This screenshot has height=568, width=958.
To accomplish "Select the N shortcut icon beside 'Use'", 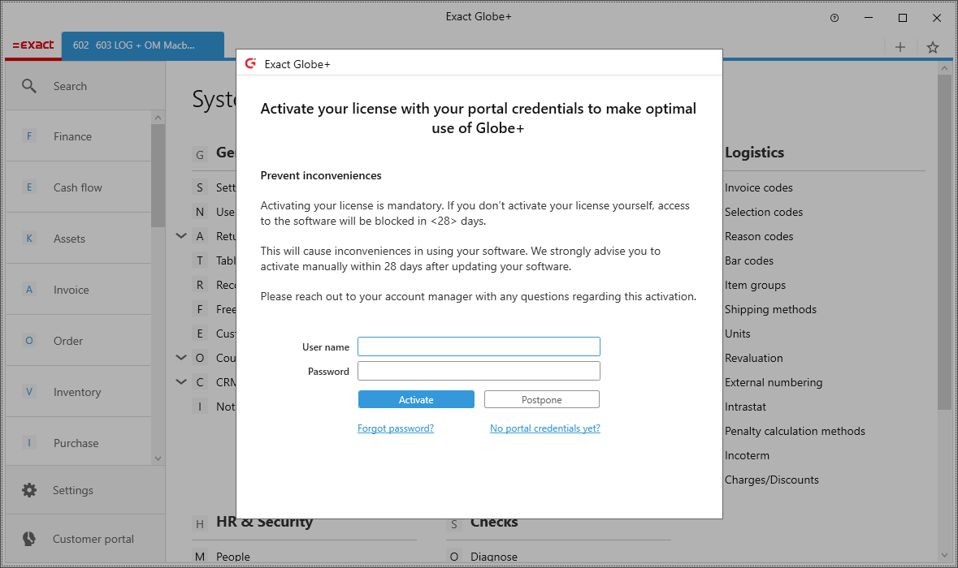I will point(200,212).
